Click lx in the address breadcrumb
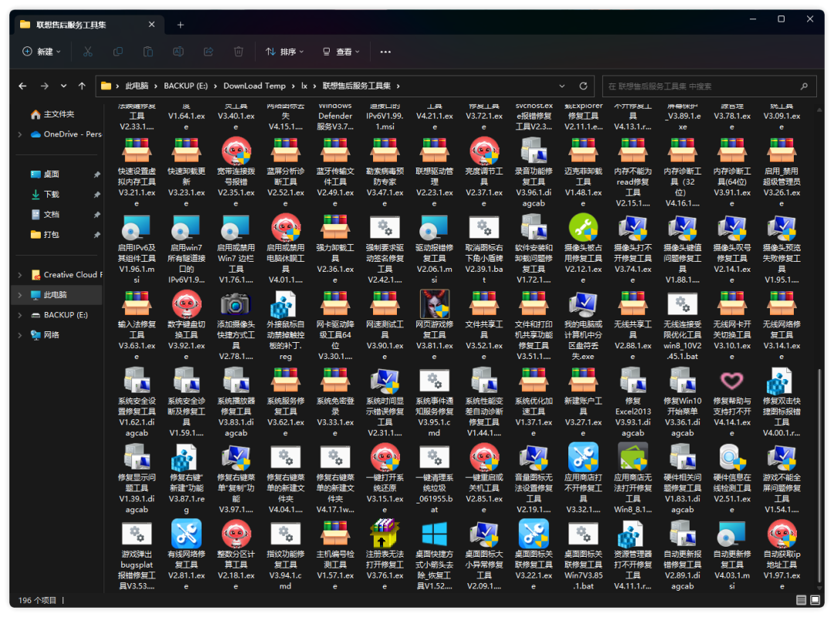Screen dimensions: 834x617 (304, 86)
